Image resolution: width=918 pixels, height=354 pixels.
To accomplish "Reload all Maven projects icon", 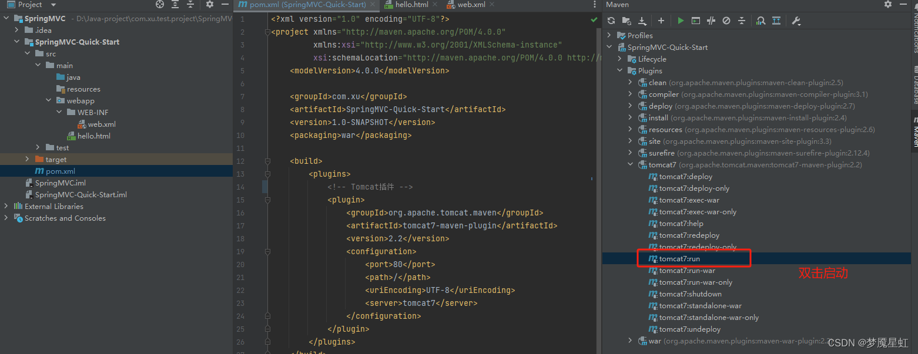I will click(611, 21).
